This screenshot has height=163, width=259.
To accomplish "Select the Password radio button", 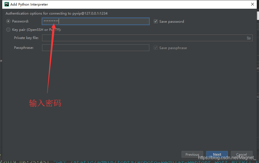I will [8, 21].
